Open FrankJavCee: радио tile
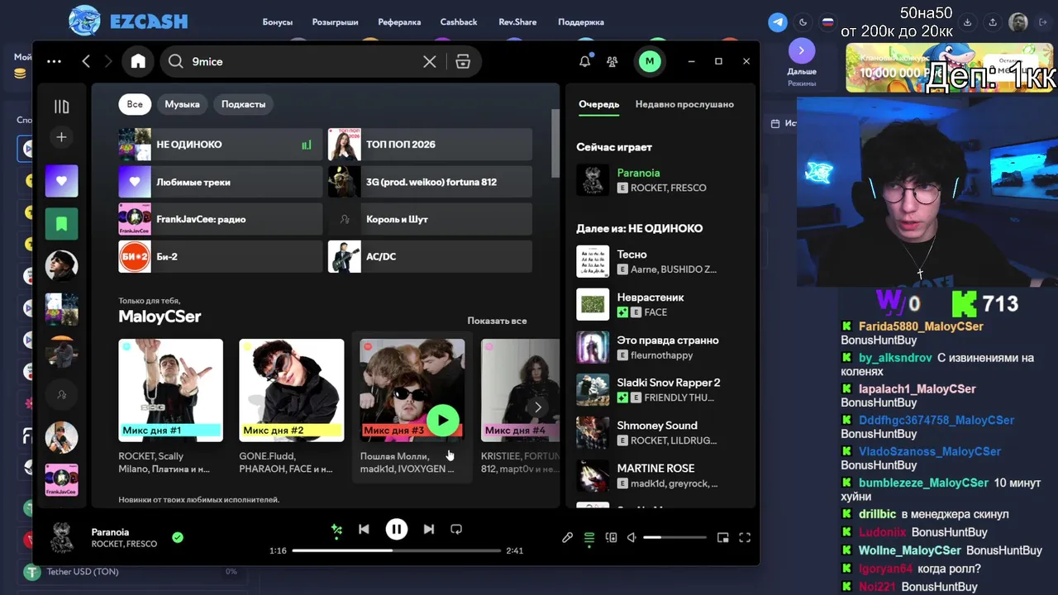The height and width of the screenshot is (595, 1058). tap(220, 219)
